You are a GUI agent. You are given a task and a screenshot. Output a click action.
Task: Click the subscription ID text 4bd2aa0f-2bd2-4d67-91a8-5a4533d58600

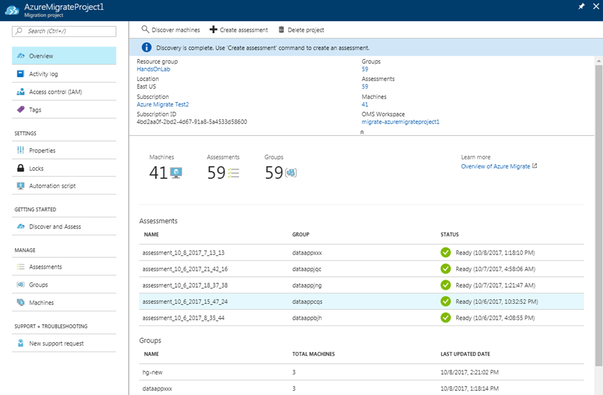[192, 121]
